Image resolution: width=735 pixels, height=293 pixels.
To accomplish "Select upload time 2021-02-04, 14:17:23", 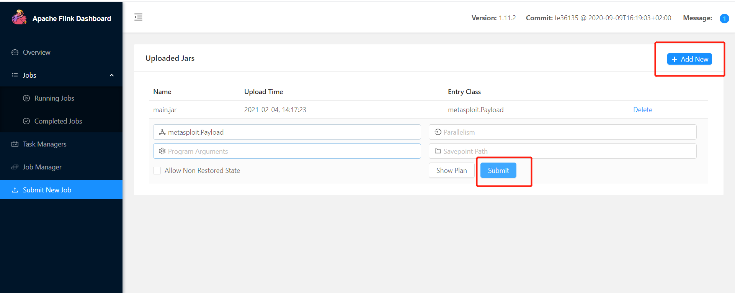I will (x=275, y=110).
